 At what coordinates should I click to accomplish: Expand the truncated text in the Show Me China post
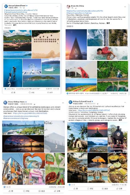pos(108,23)
